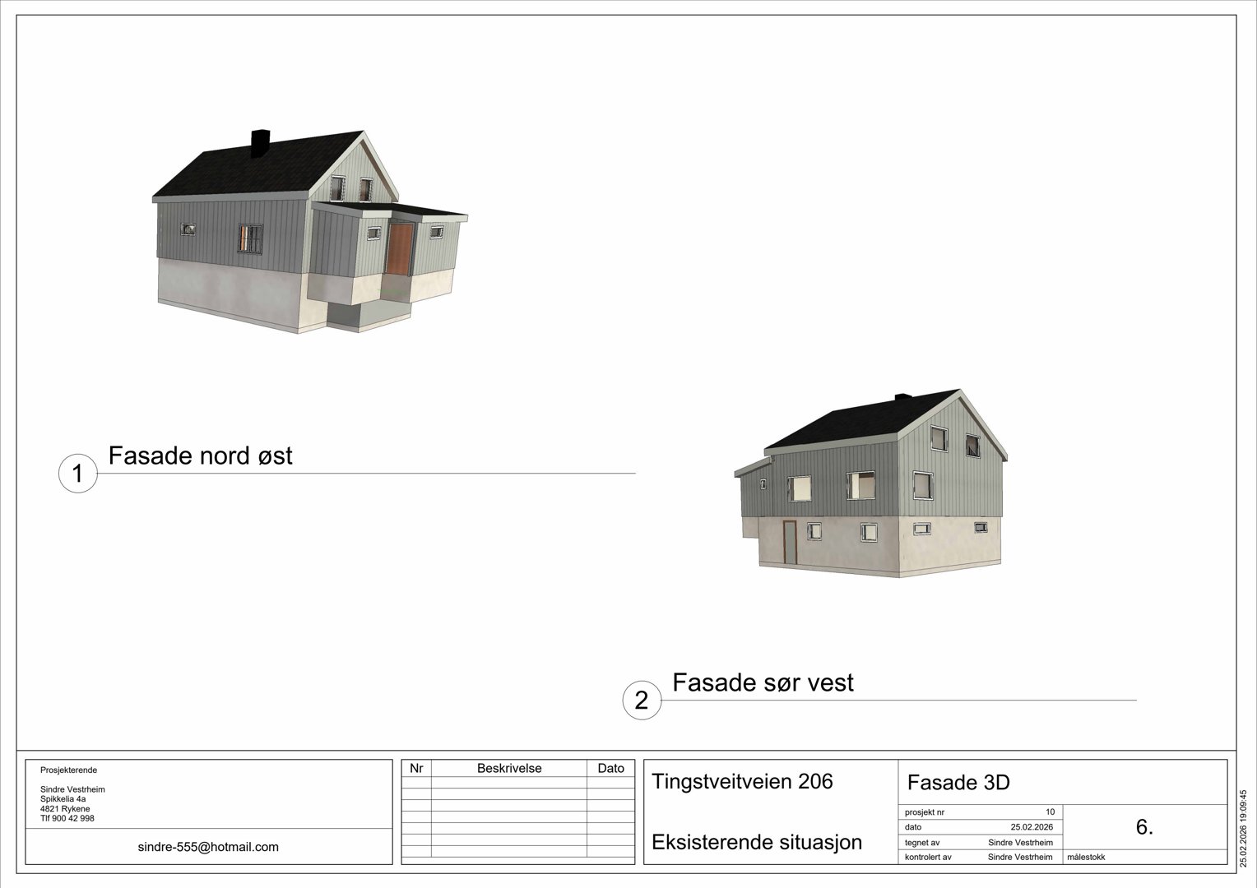Select the Tingstveitveien 206 project title
The image size is (1257, 888).
point(743,782)
